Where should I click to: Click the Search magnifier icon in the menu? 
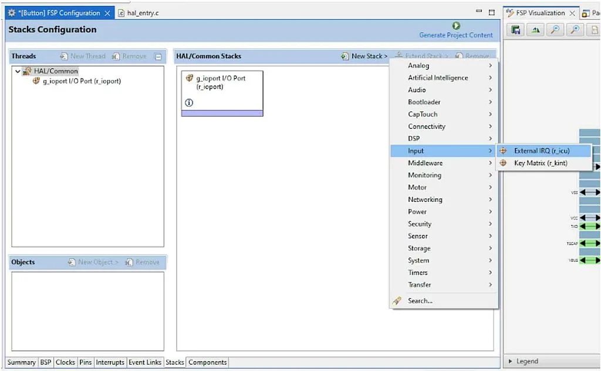(x=397, y=301)
